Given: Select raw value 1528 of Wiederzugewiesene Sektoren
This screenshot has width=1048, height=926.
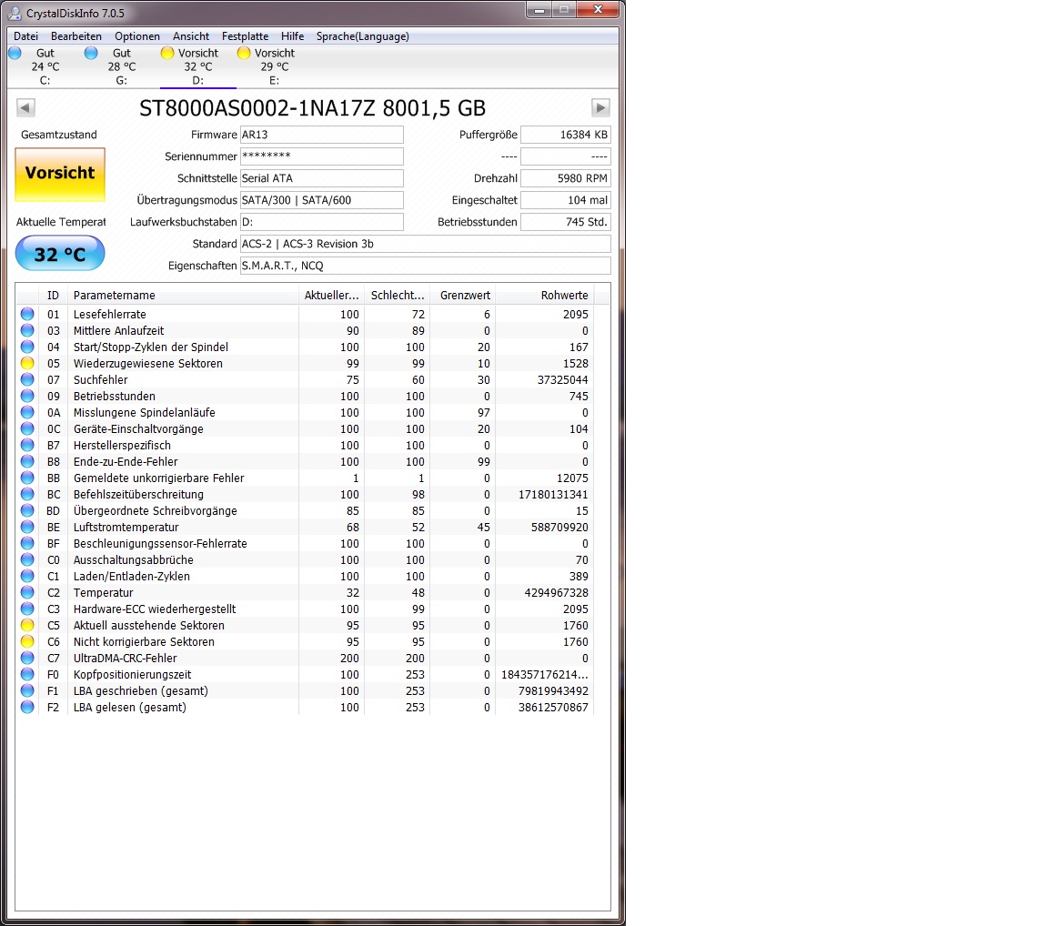Looking at the screenshot, I should point(576,364).
